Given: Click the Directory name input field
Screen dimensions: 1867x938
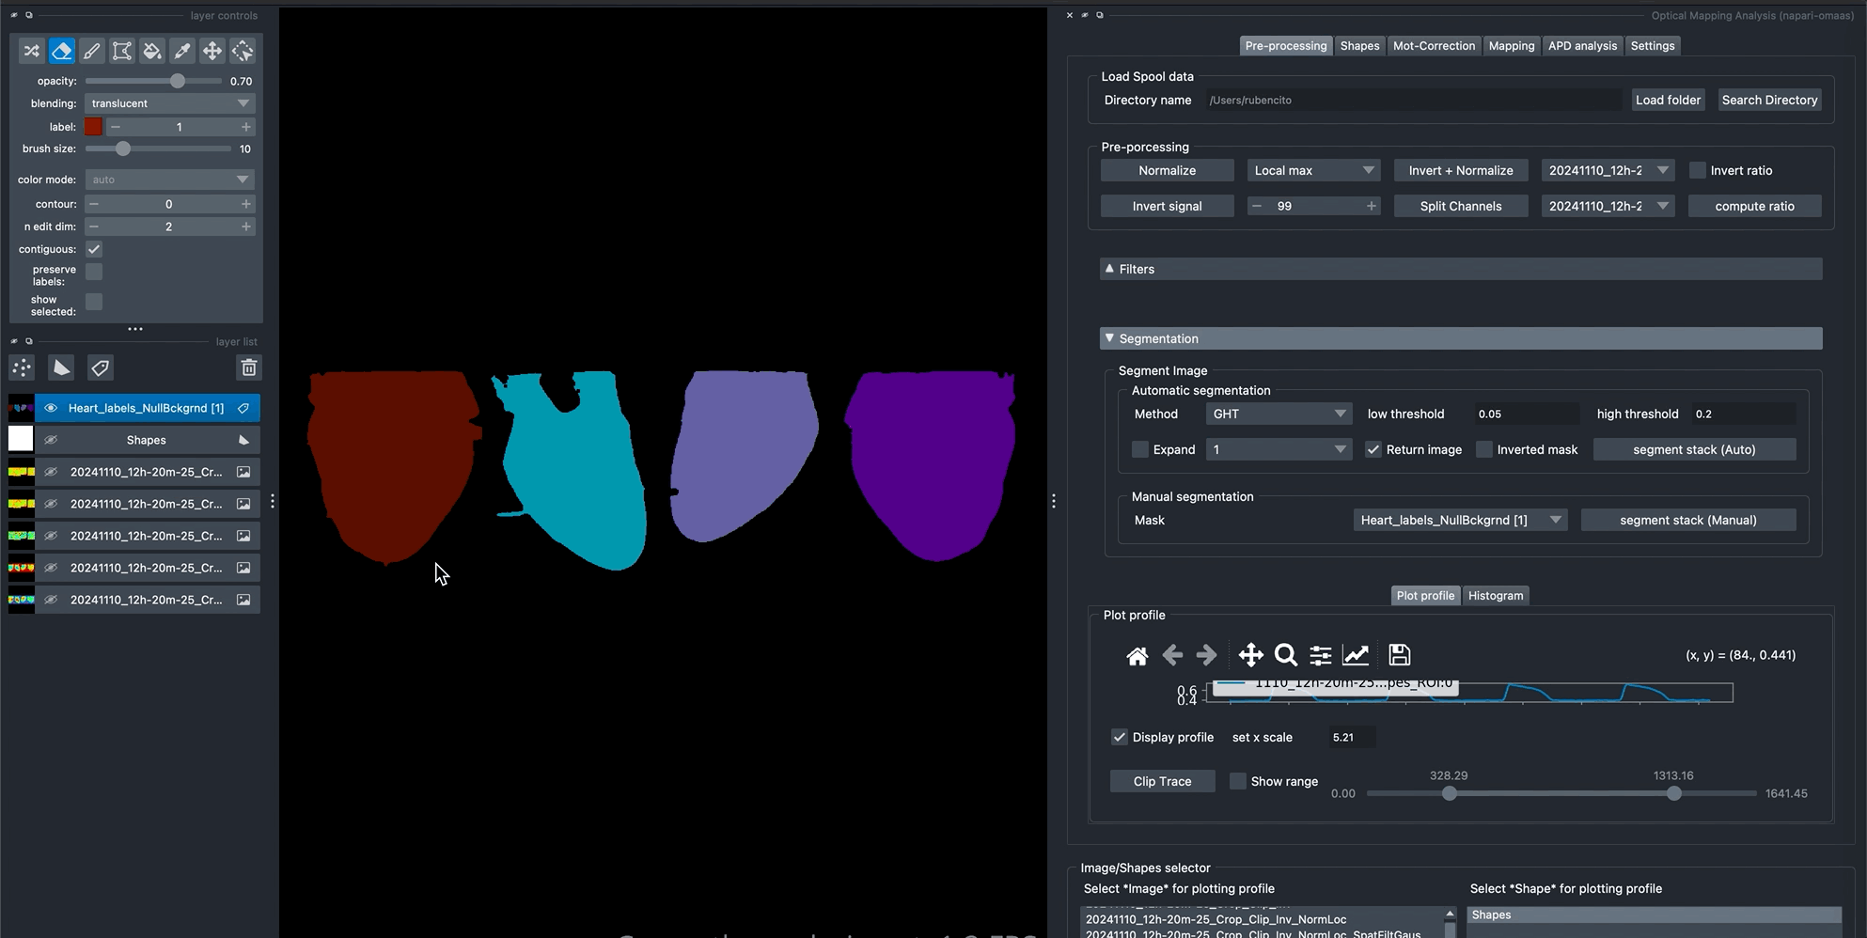Looking at the screenshot, I should (x=1412, y=100).
